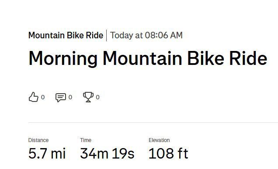
Task: Click the horizontal separator line above the stats
Action: tap(153, 122)
